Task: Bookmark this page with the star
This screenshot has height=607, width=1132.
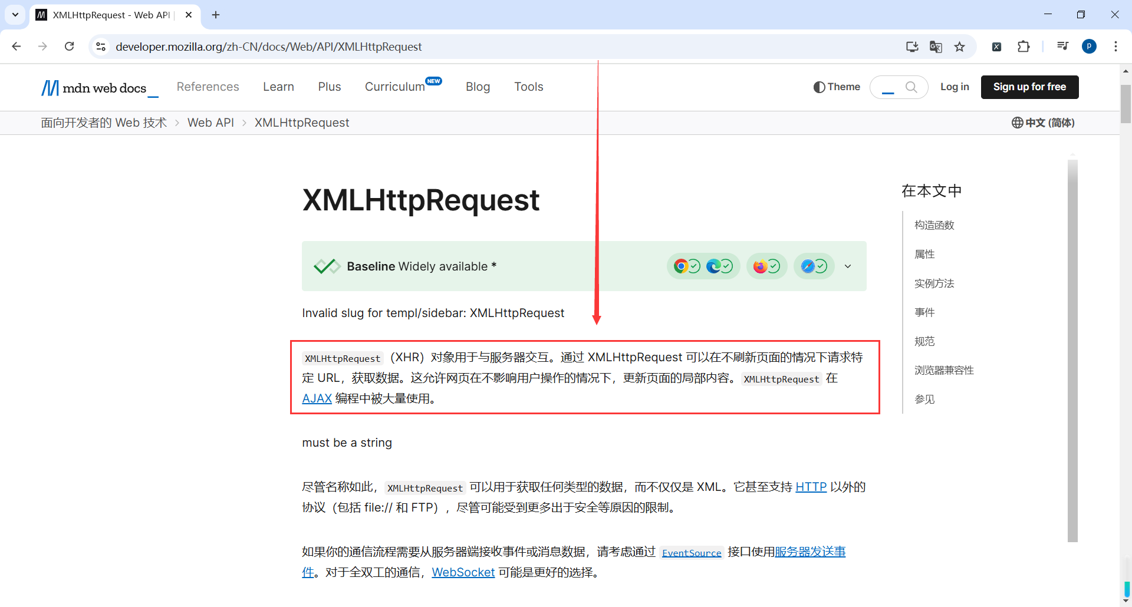Action: click(960, 47)
